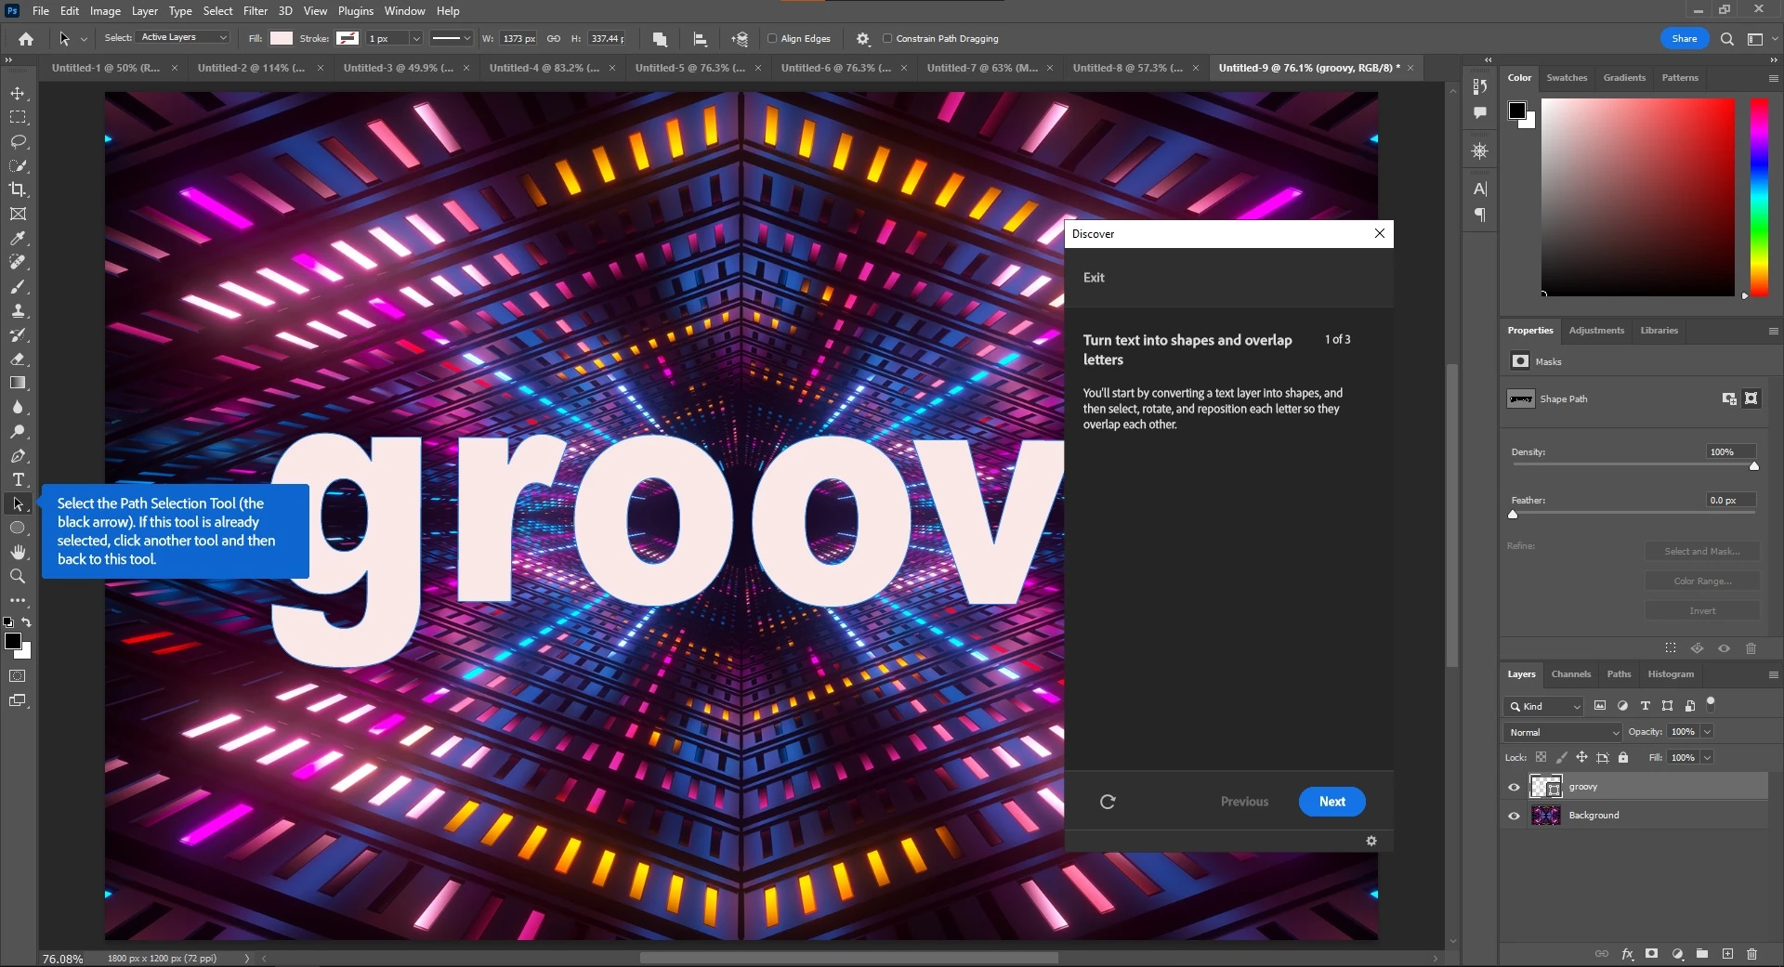Click the Feather value field
Viewport: 1784px width, 967px height.
1730,501
